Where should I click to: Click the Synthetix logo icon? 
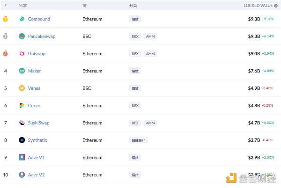coord(22,140)
